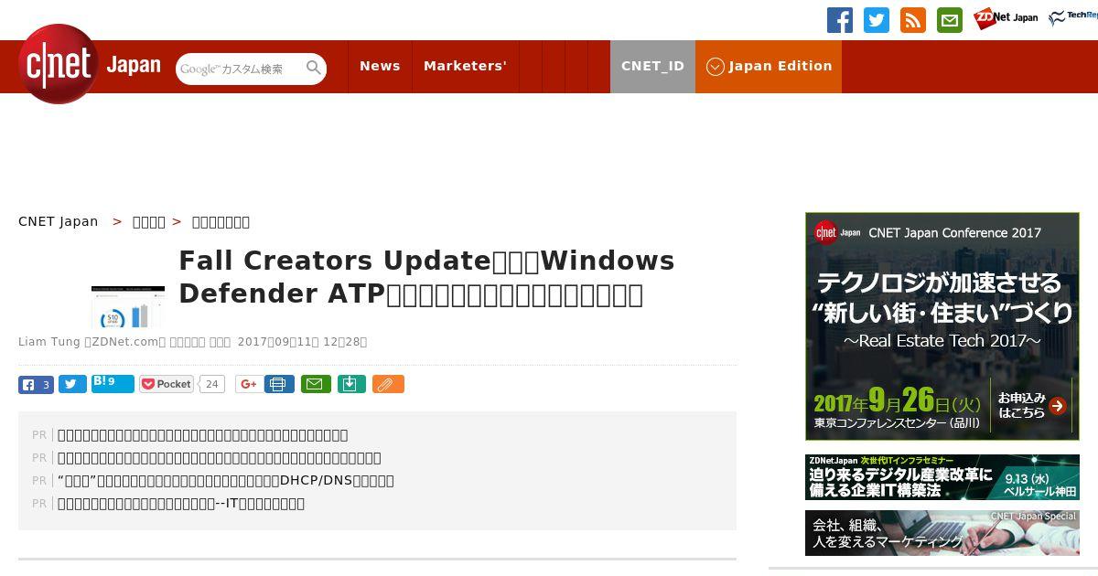This screenshot has width=1098, height=576.
Task: Open the Japan Edition dropdown
Action: pos(769,66)
